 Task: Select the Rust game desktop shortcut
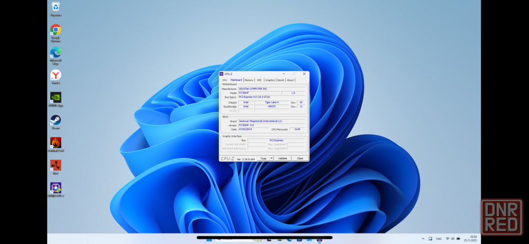click(56, 165)
